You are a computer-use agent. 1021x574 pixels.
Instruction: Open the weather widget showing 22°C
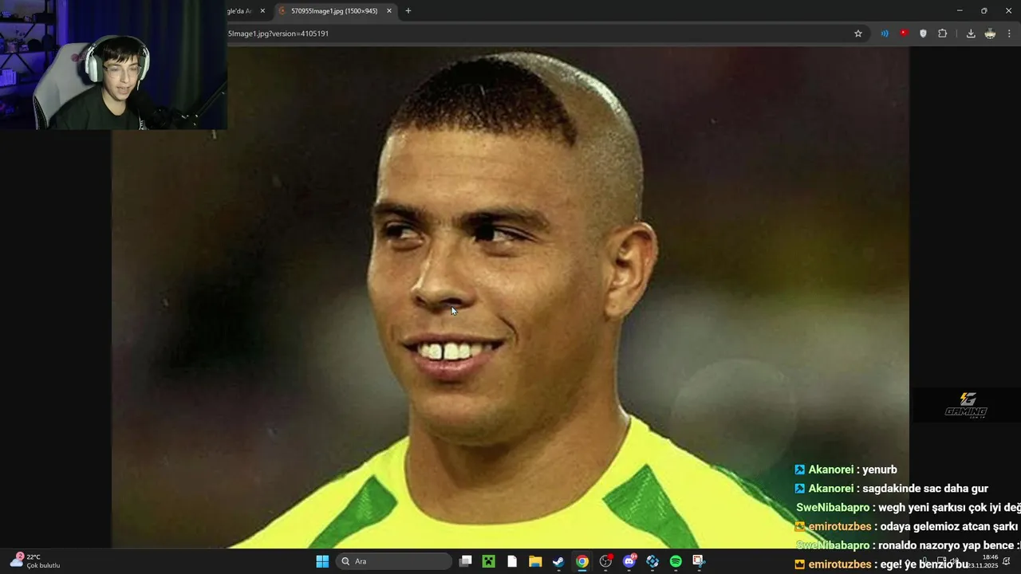[x=36, y=560]
